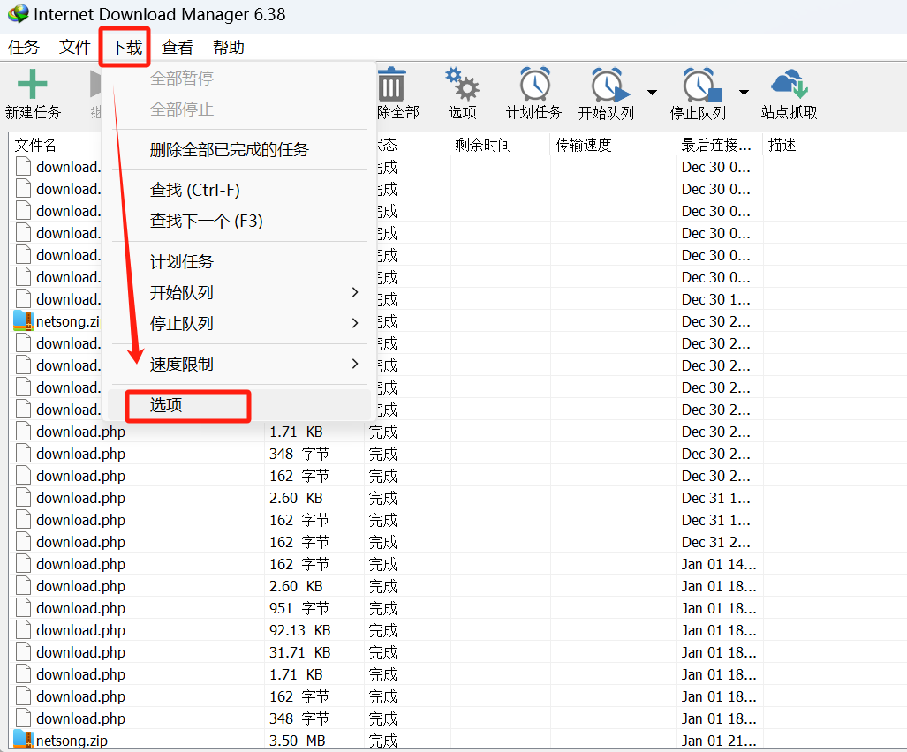907x752 pixels.
Task: Click the file icon of the 92.13 KB row
Action: pyautogui.click(x=23, y=630)
